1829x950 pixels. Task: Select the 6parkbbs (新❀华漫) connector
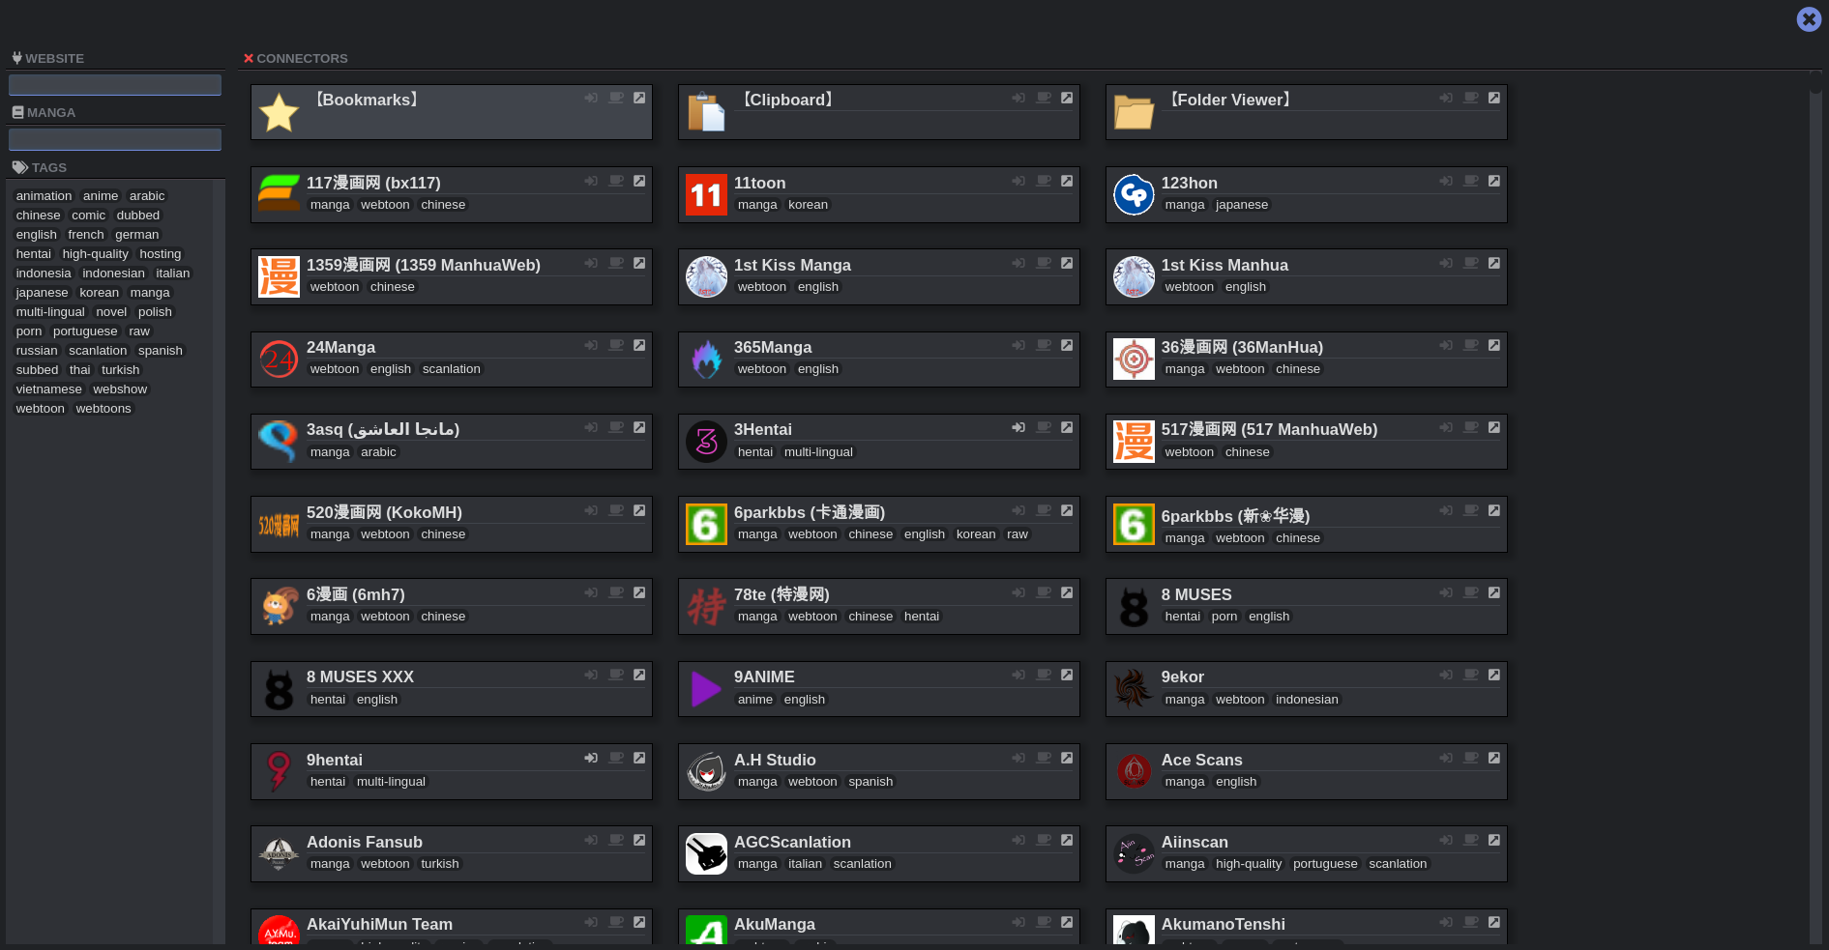(1307, 525)
